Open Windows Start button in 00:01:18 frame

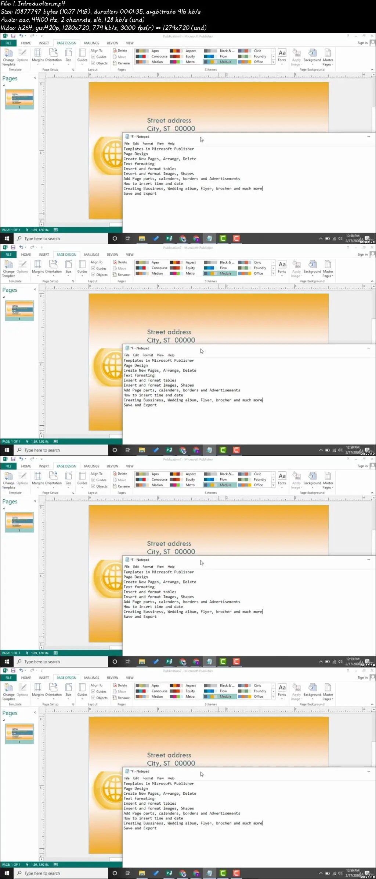pos(7,873)
